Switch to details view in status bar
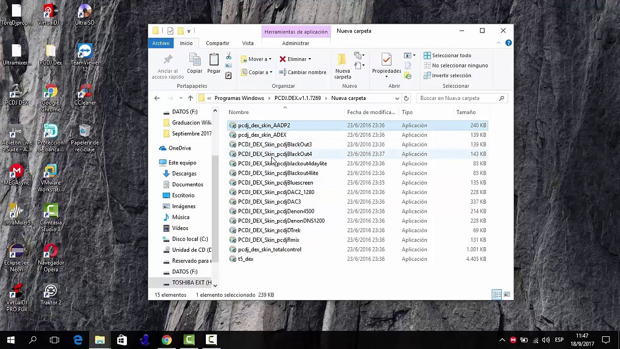Viewport: 620px width, 349px height. (x=497, y=295)
